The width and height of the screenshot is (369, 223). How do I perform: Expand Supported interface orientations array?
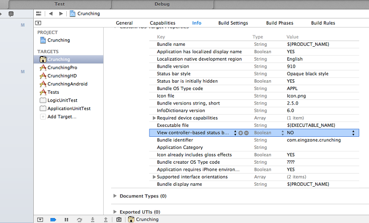[154, 177]
